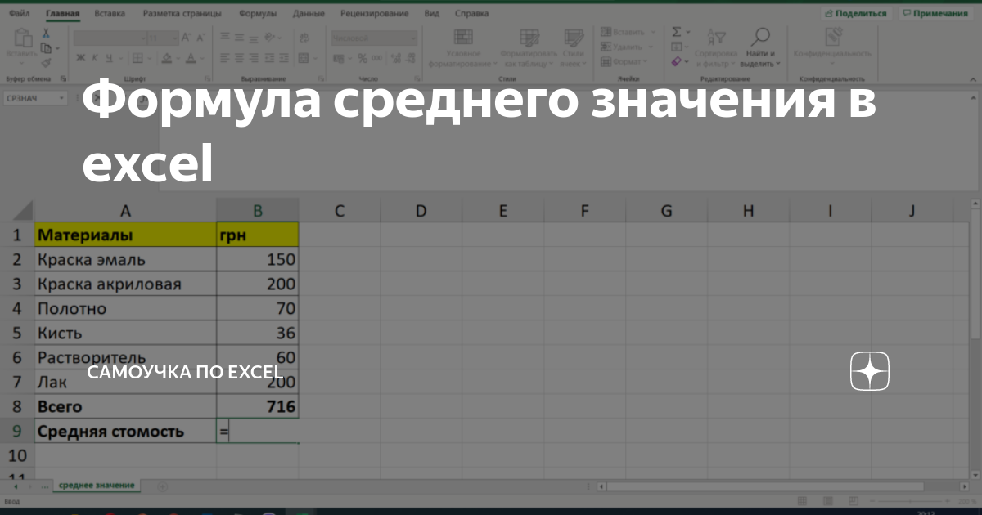
Task: Toggle Wrap Text
Action: 304,38
